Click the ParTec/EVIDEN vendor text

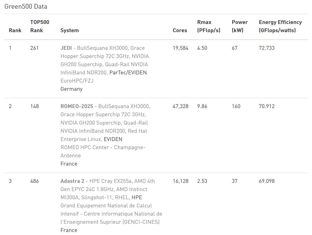128,72
